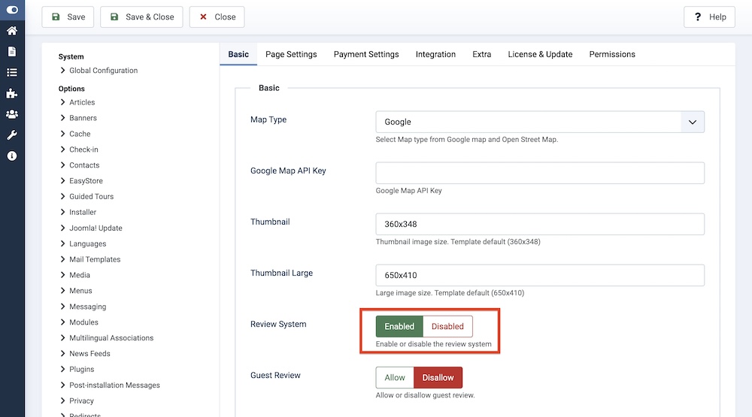This screenshot has height=417, width=752.
Task: Set Guest Review to Allow
Action: 395,378
